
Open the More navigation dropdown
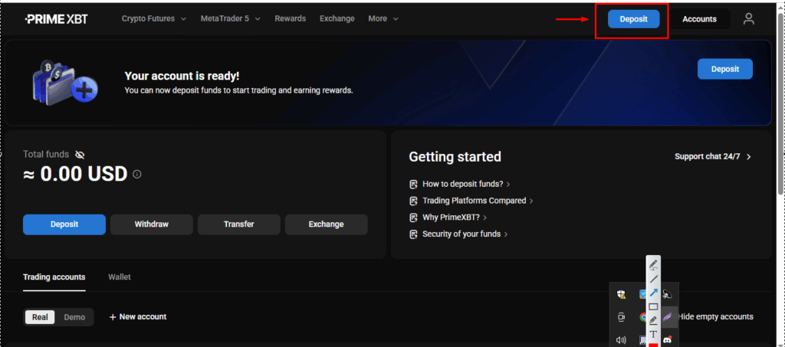pyautogui.click(x=383, y=18)
